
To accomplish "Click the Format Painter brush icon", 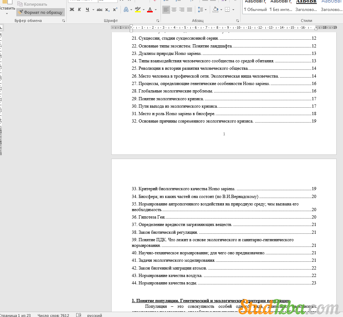I will [21, 12].
